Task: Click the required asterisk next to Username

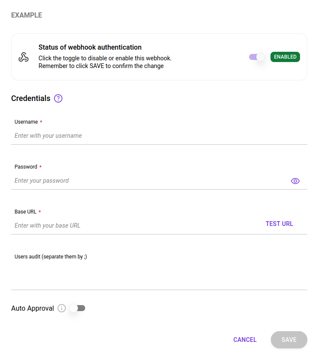Action: click(41, 122)
